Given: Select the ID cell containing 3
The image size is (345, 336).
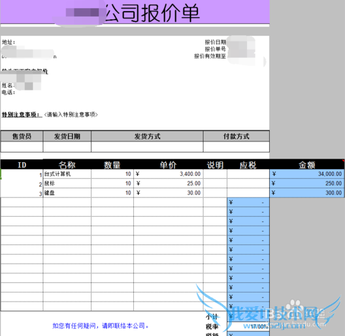Looking at the screenshot, I should tap(22, 193).
